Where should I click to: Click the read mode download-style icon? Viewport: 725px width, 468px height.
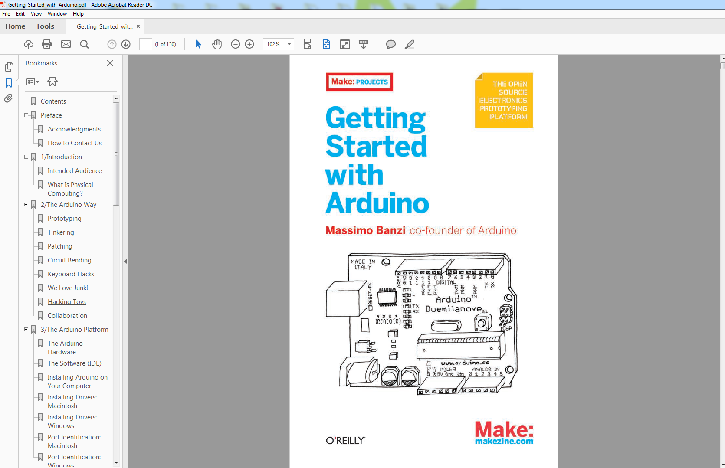click(364, 44)
